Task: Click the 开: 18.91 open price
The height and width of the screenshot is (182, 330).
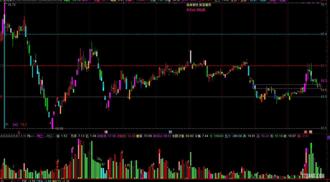Action: tap(249, 136)
